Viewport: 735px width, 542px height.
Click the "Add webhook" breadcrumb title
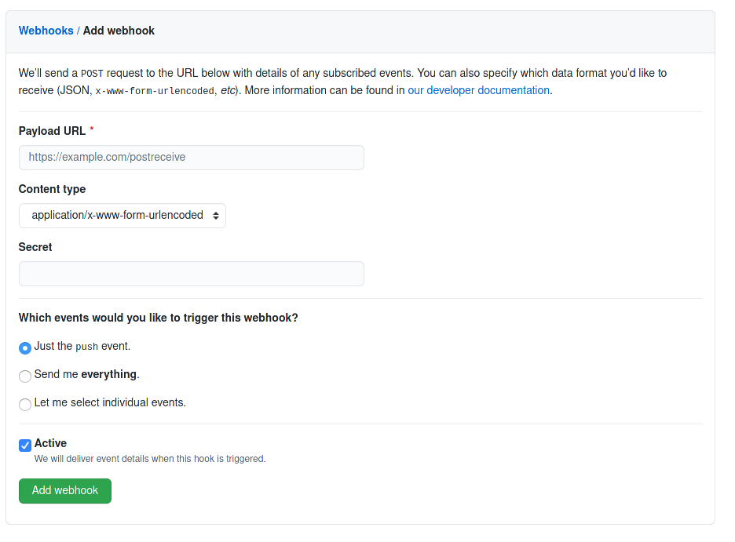coord(119,31)
